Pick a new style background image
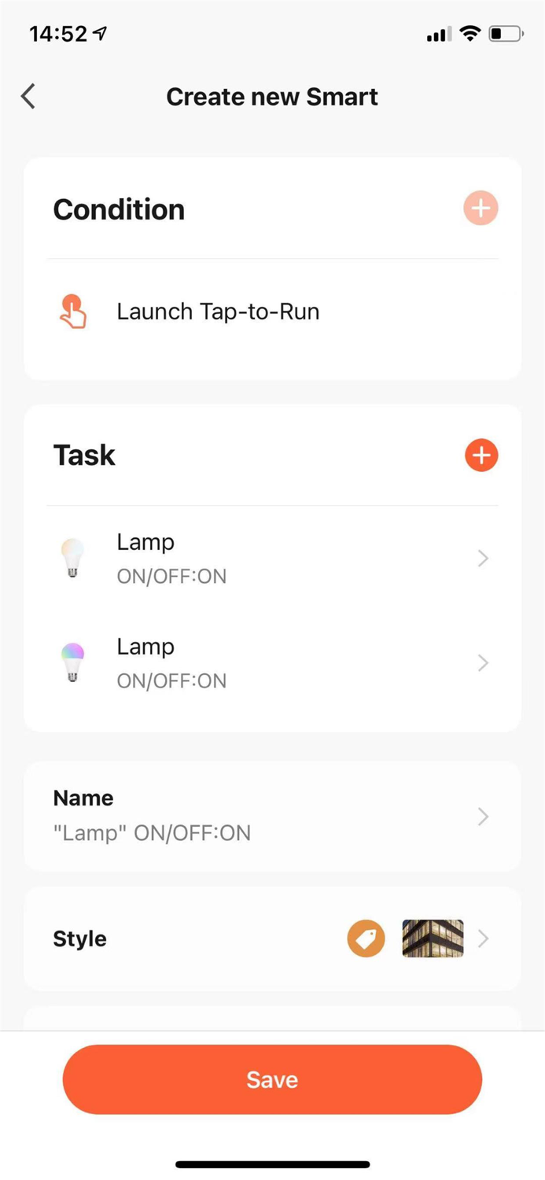This screenshot has height=1180, width=545. [x=431, y=938]
